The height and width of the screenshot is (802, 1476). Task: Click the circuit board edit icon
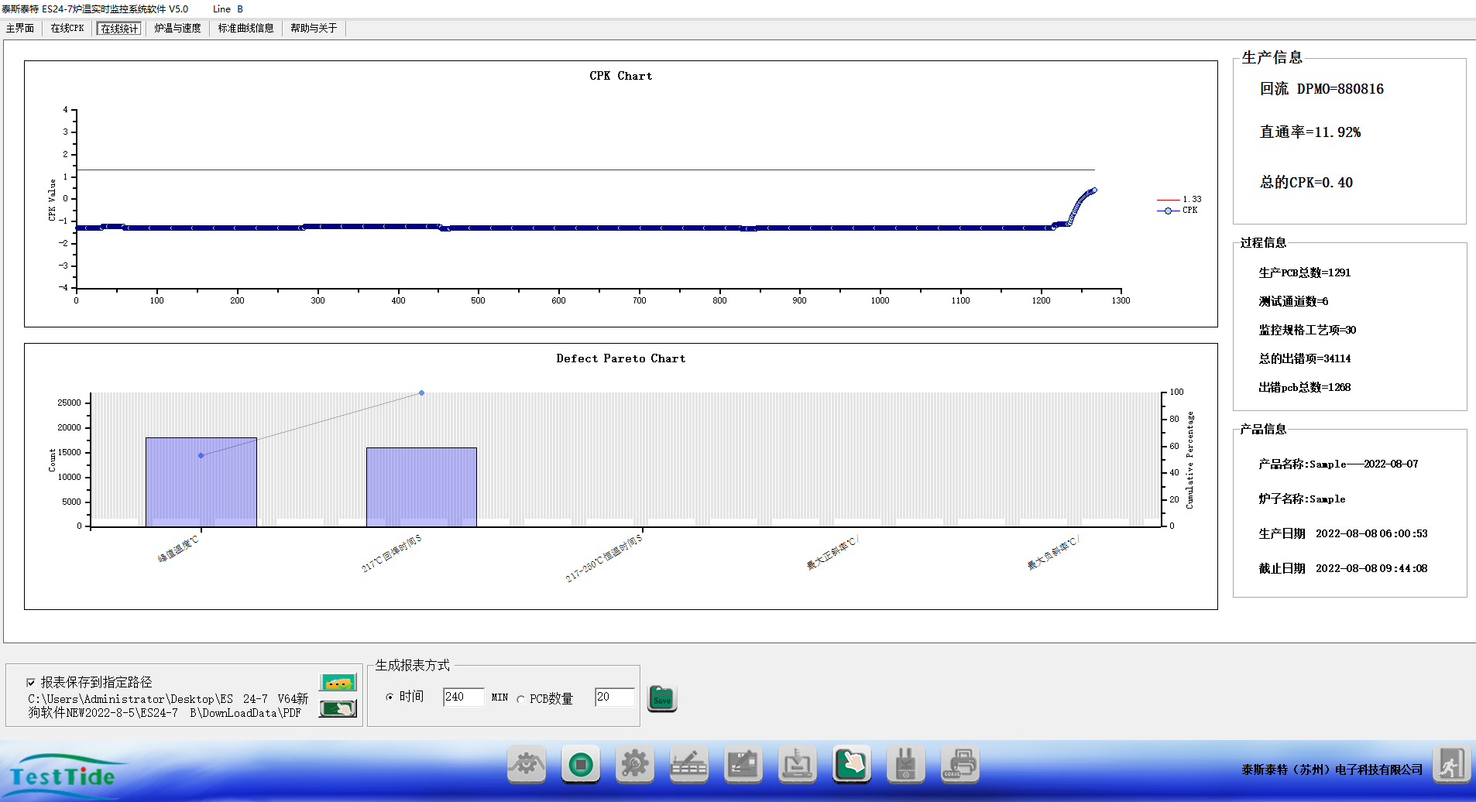tap(743, 765)
